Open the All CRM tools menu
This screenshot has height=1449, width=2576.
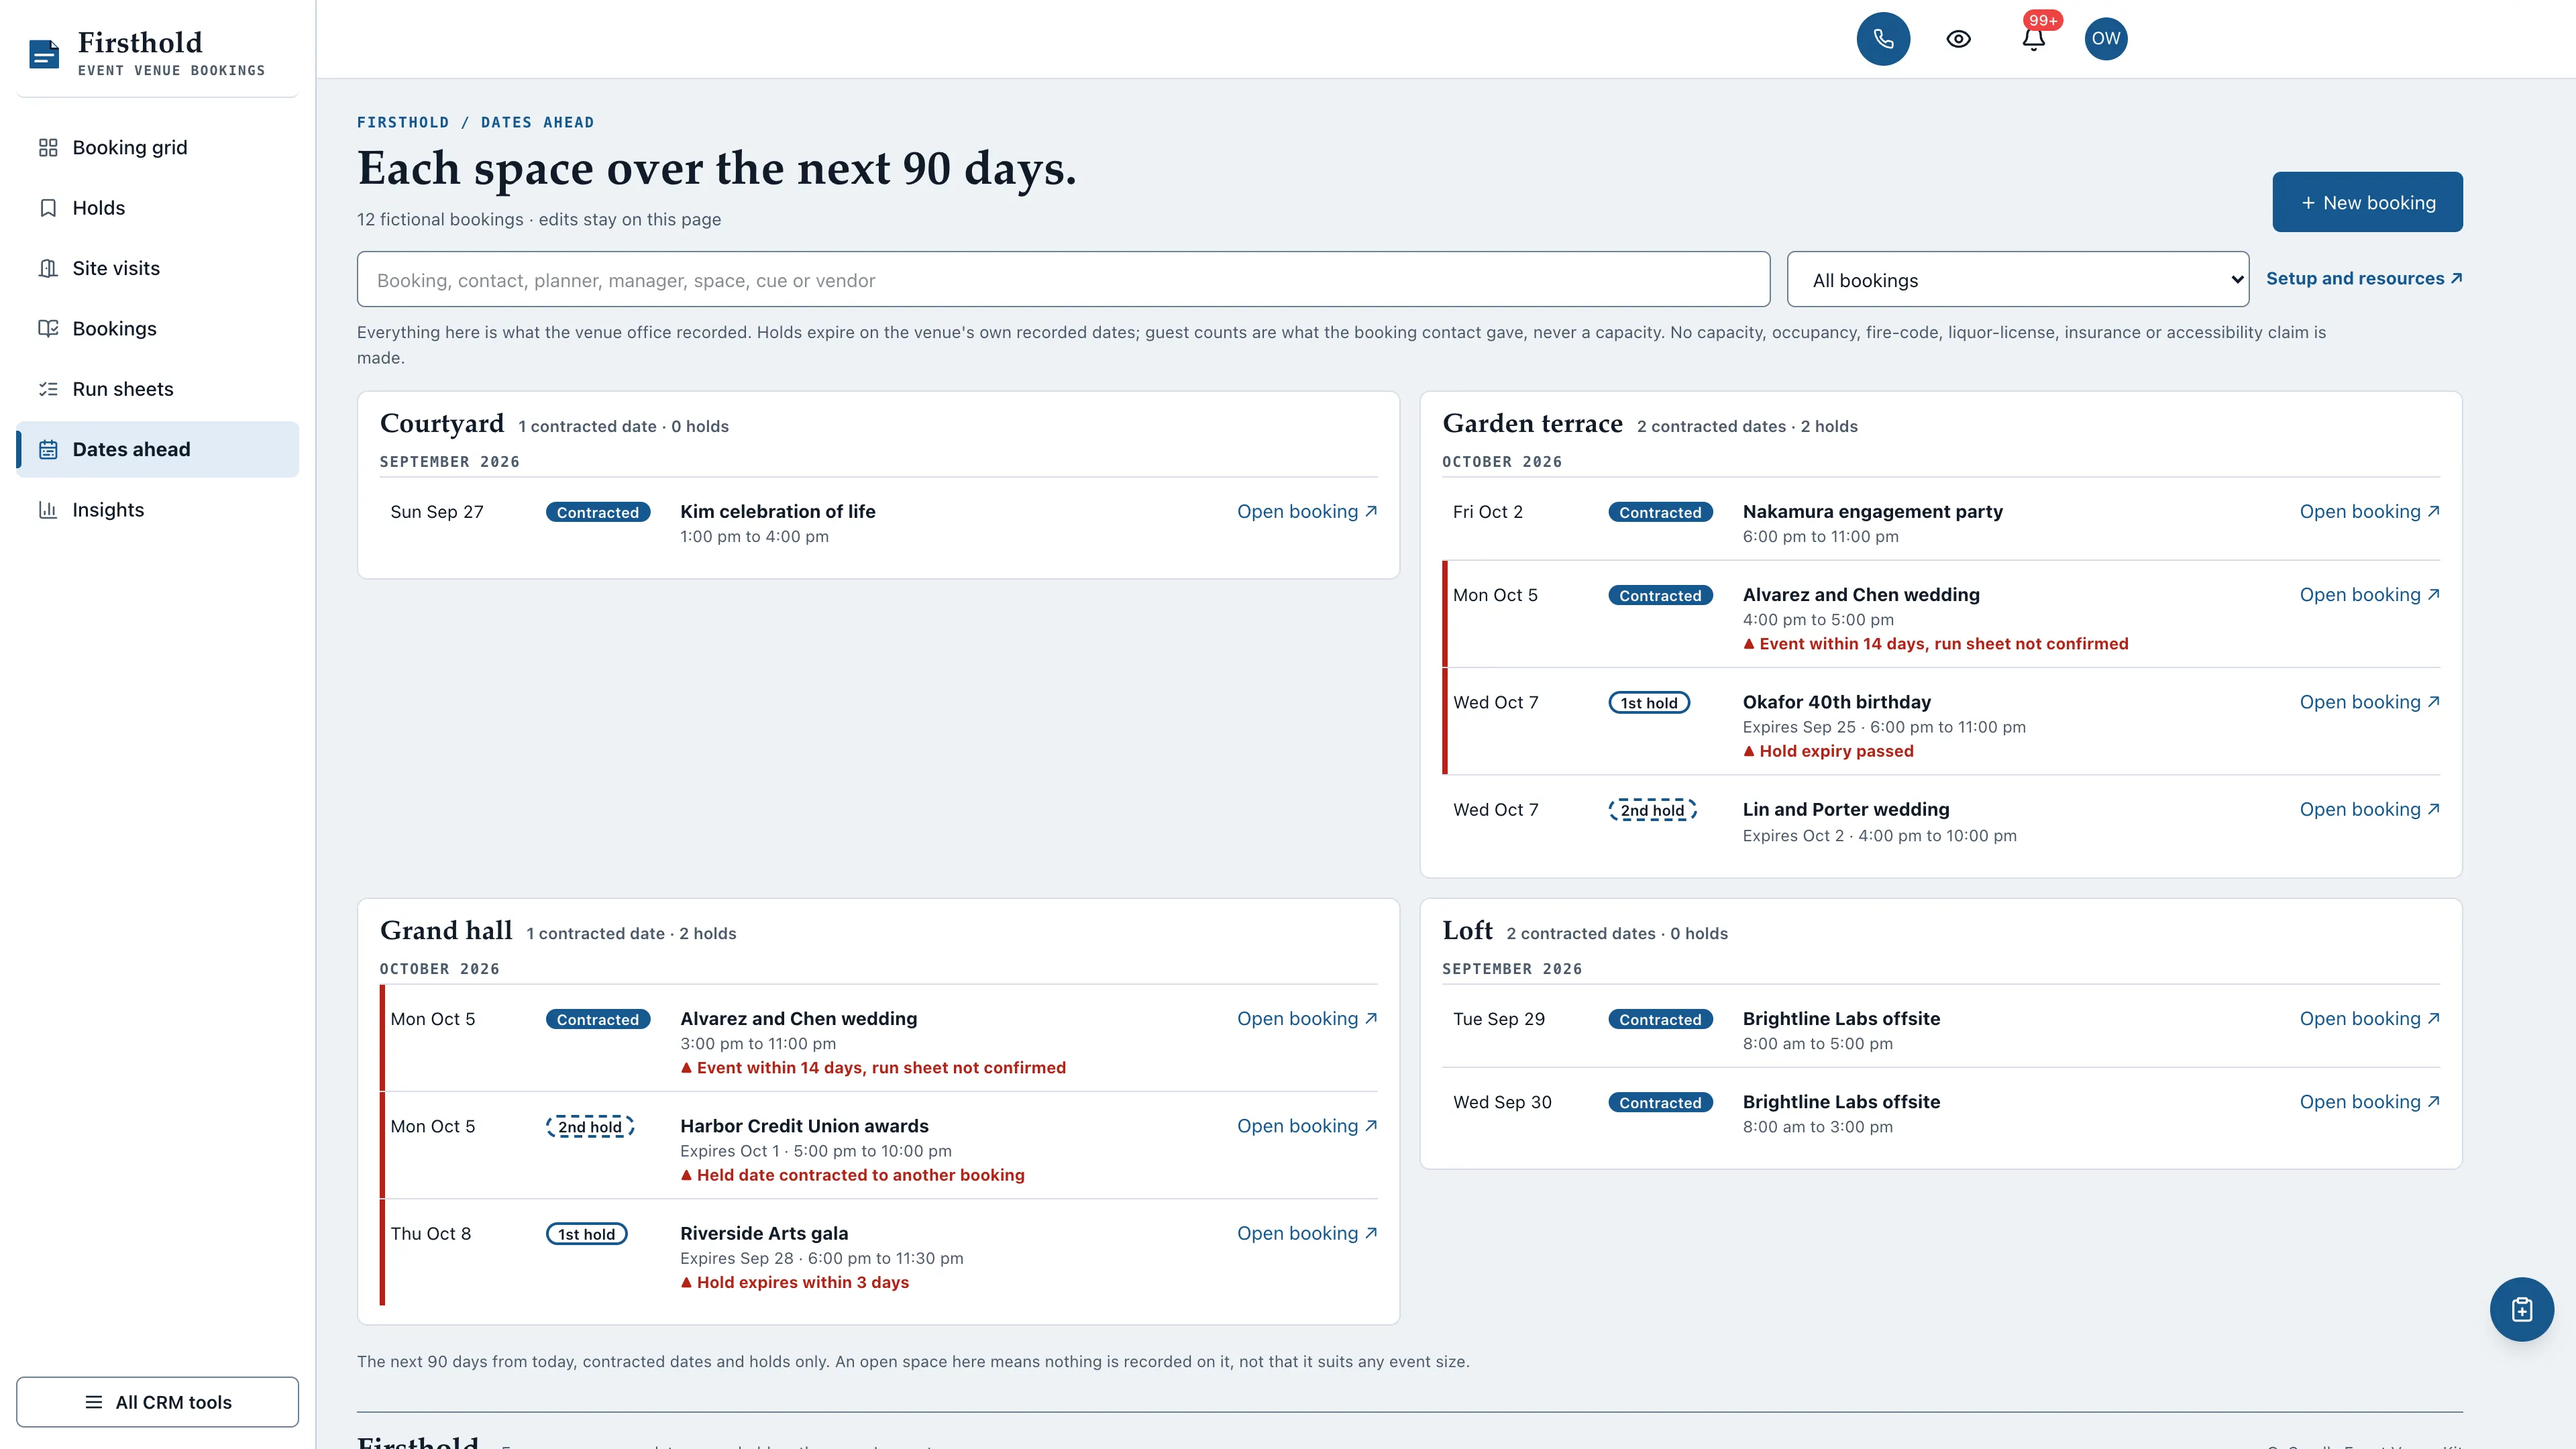pos(157,1402)
